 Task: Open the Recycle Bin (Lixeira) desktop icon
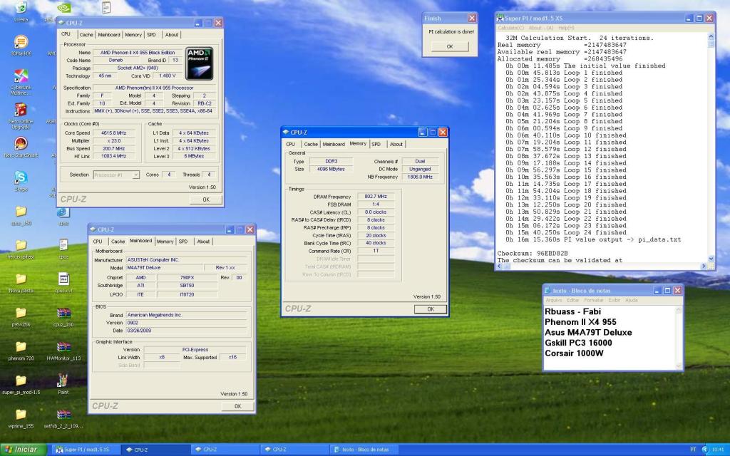(21, 9)
